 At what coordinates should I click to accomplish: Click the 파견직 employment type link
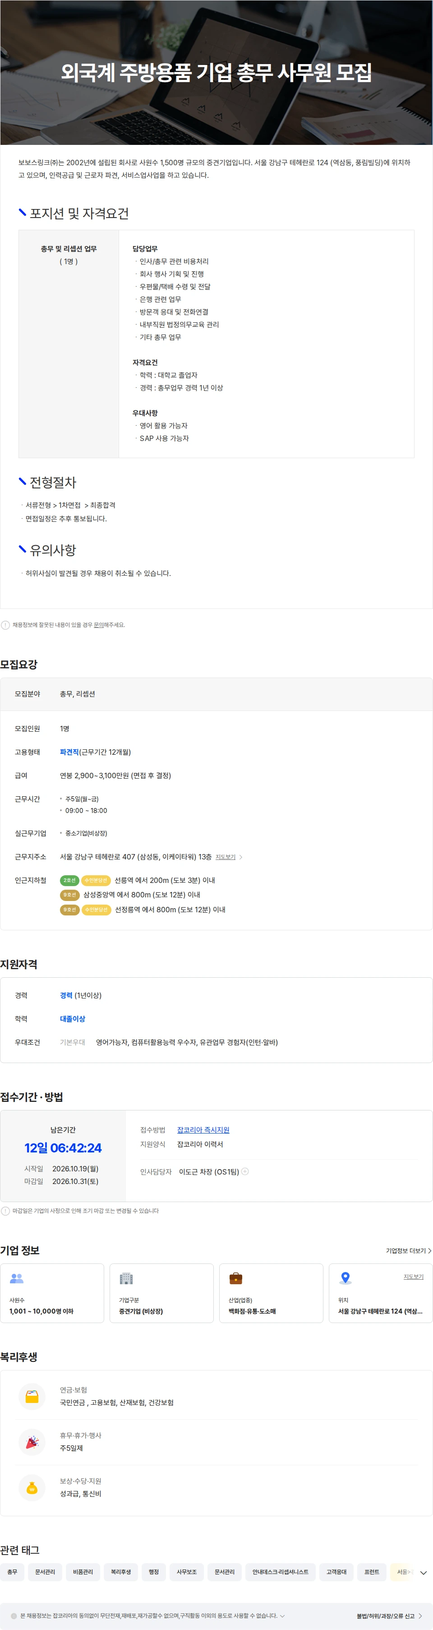pos(69,752)
